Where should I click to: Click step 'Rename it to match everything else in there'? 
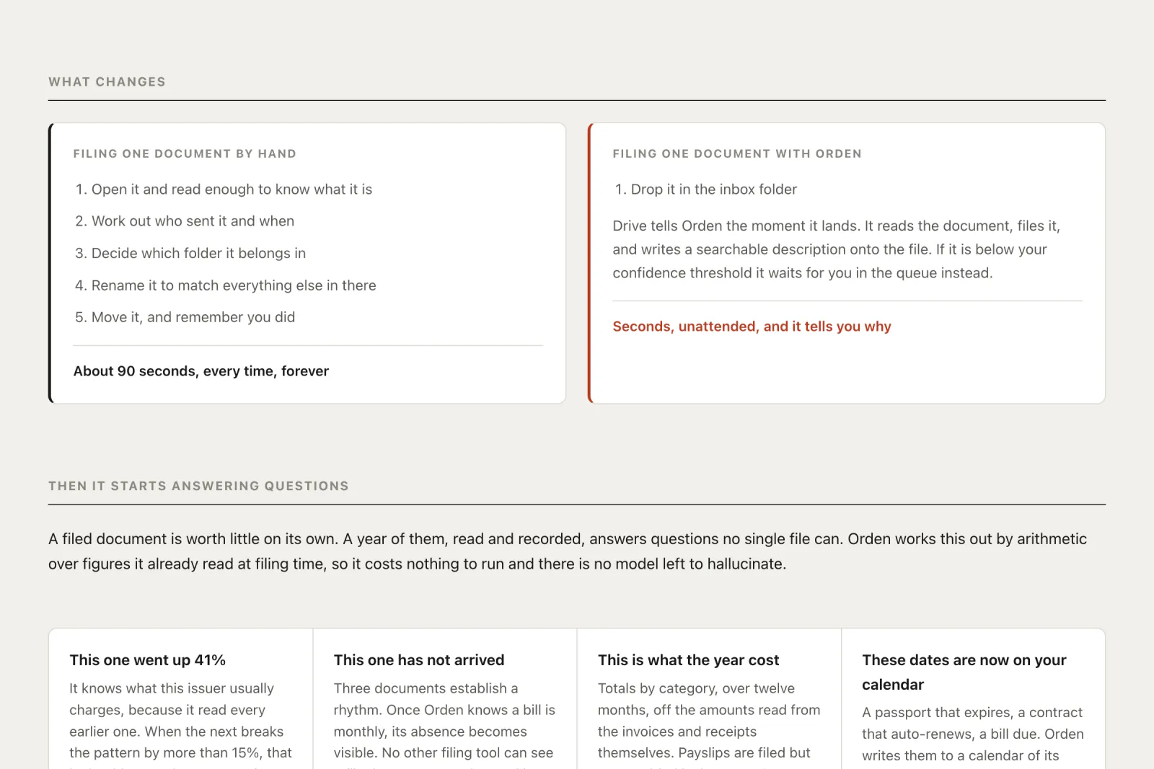234,285
